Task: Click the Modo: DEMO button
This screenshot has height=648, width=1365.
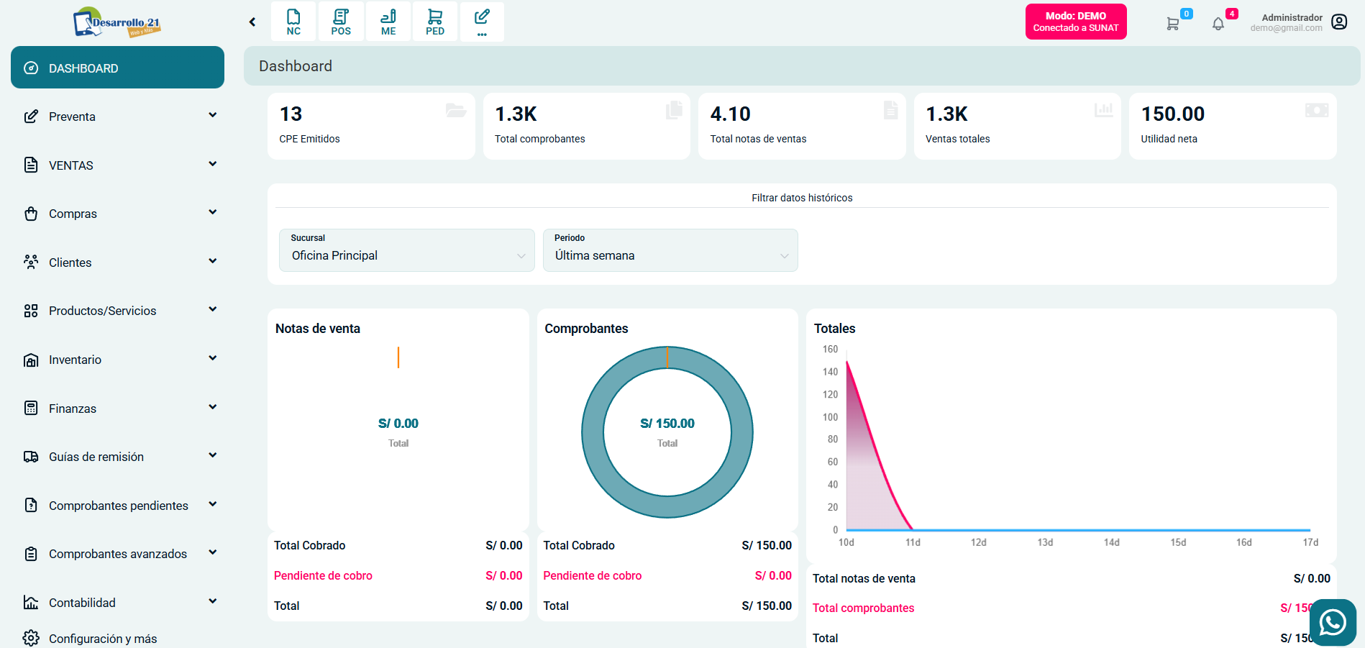Action: click(x=1075, y=22)
